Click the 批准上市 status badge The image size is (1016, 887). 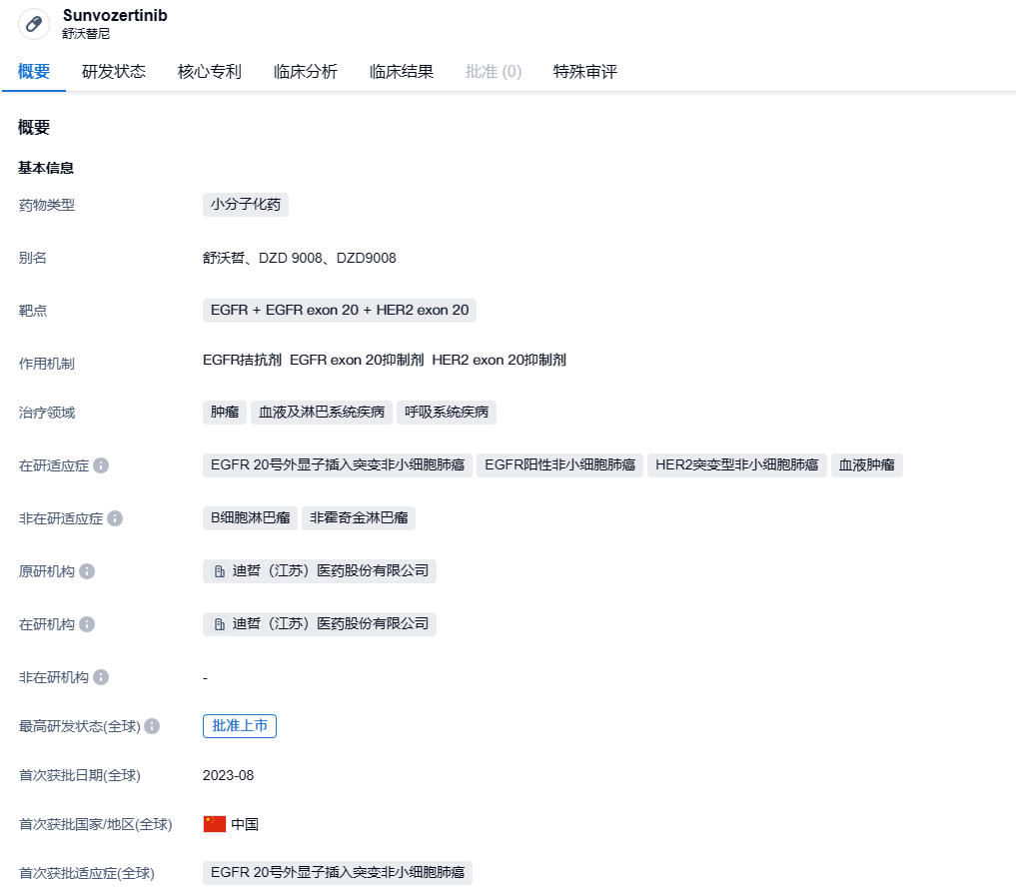click(240, 726)
